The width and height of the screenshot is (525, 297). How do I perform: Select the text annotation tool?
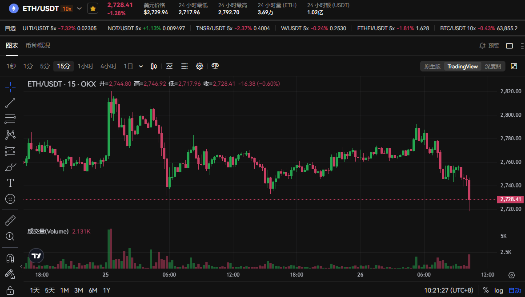10,183
